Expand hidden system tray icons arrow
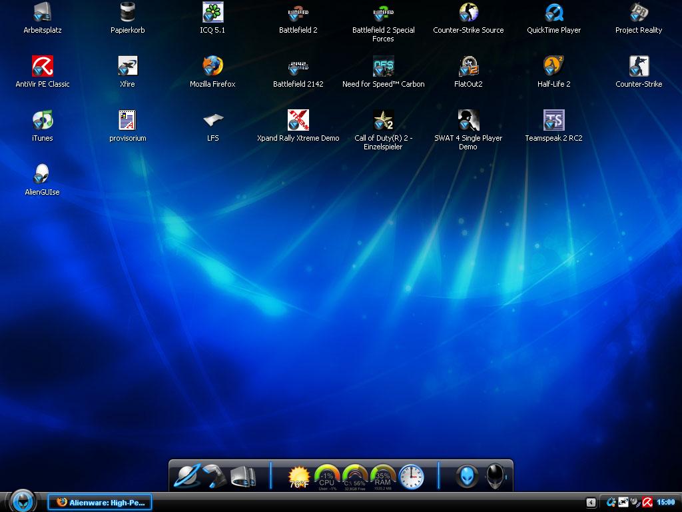The image size is (682, 512). pyautogui.click(x=591, y=503)
